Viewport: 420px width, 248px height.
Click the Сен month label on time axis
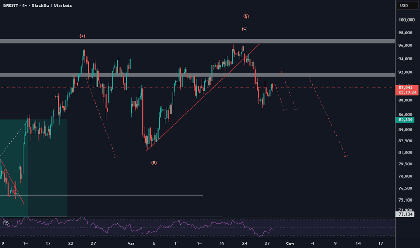tap(290, 243)
